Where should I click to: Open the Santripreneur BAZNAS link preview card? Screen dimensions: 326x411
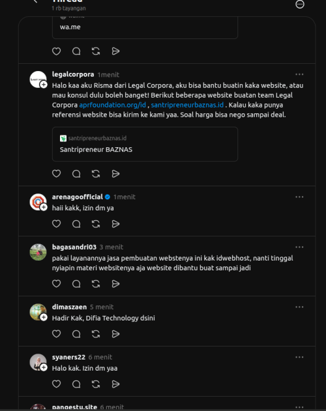pos(145,144)
